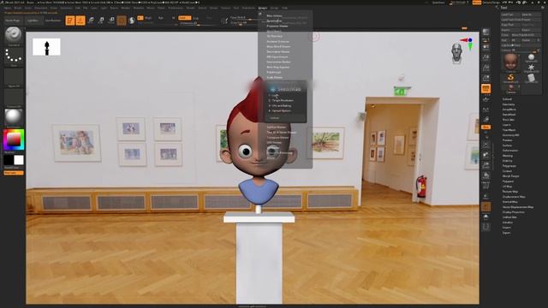Expand the Upload Options section

point(281,110)
